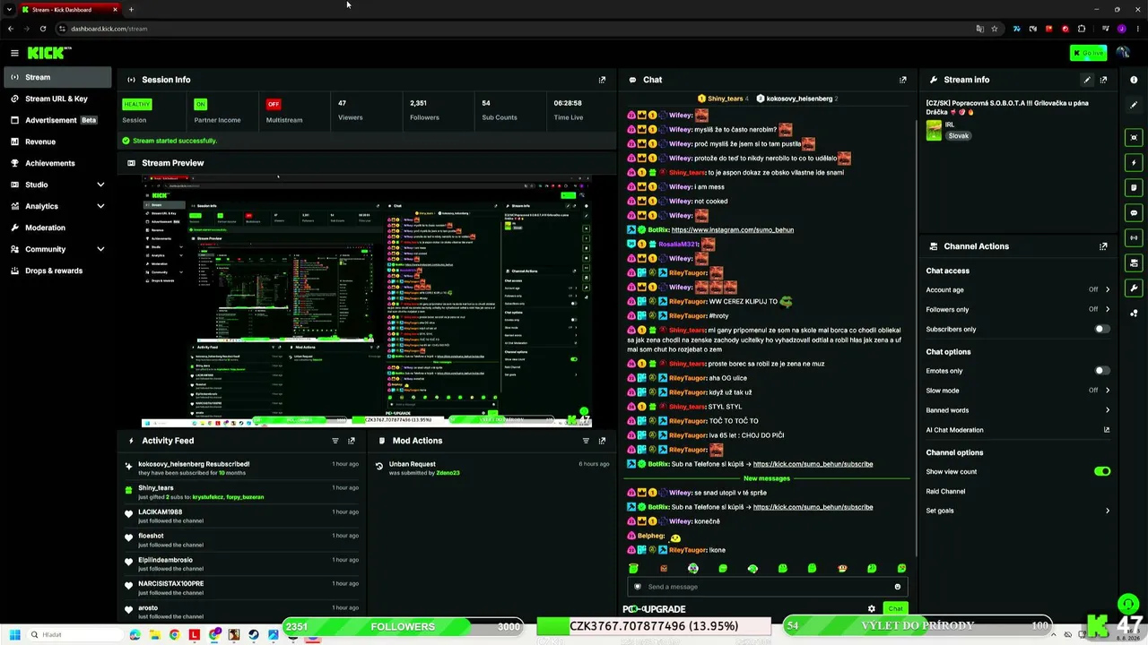Open the Mod Actions filter options
Screen dimensions: 1148x645
[586, 441]
